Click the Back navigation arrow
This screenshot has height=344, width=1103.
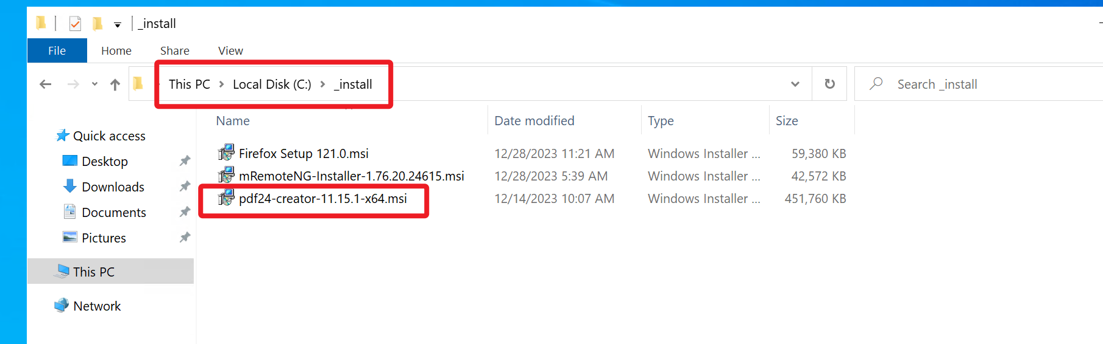(x=45, y=84)
